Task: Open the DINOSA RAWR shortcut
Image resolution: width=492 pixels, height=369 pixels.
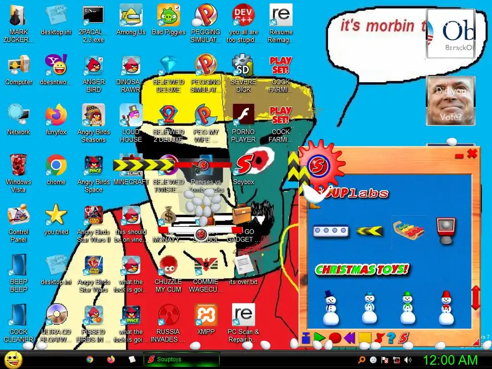Action: point(131,74)
